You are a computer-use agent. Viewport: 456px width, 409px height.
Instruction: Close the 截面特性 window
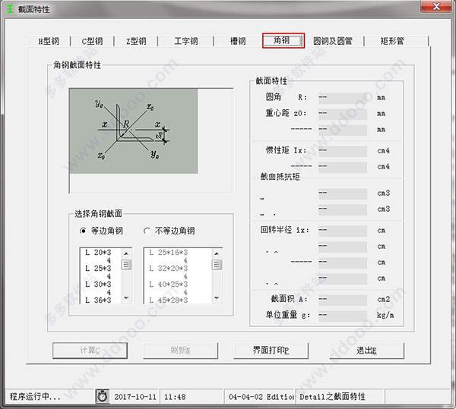click(x=436, y=6)
